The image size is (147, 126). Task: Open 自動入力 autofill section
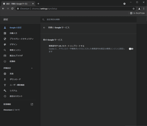[13, 33]
